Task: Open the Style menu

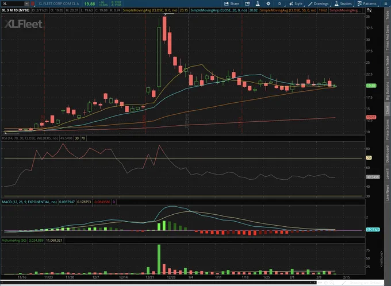Action: click(x=296, y=3)
